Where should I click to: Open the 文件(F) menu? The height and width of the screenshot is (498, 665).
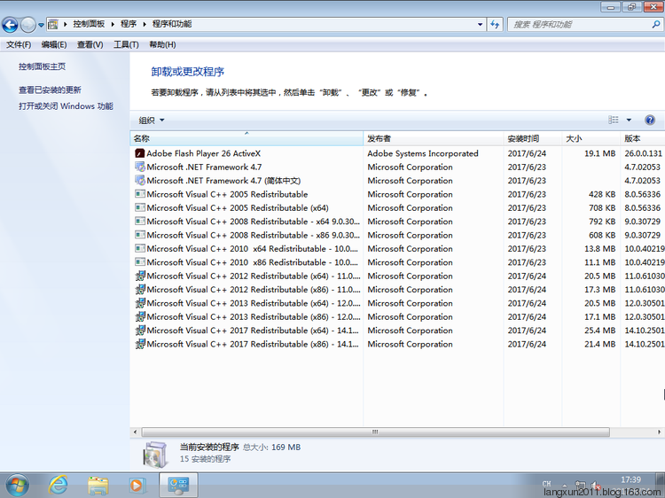click(x=19, y=44)
